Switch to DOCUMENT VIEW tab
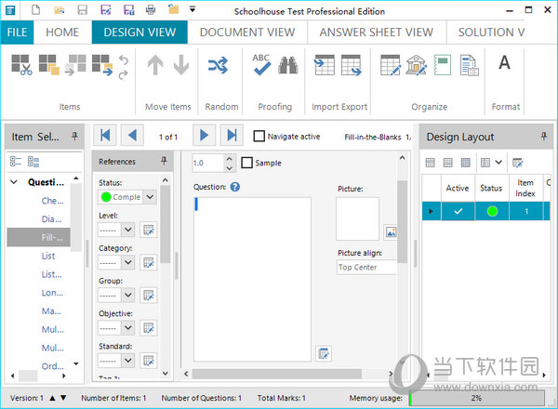Screen dimensions: 558x409 (247, 33)
